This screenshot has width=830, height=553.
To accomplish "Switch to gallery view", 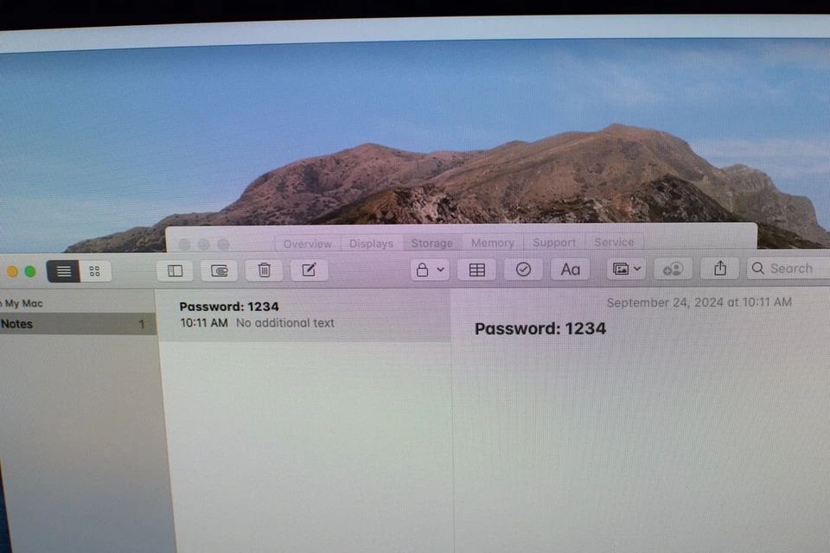I will coord(95,270).
